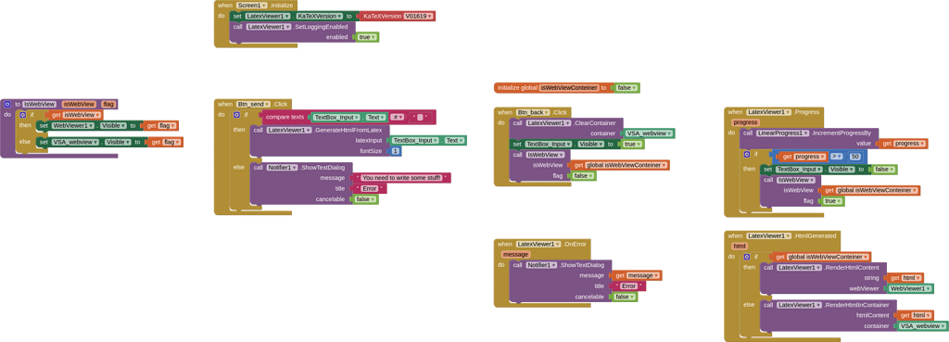Select global name isWebViewConteiner in initialize block
This screenshot has width=949, height=342.
pos(570,88)
